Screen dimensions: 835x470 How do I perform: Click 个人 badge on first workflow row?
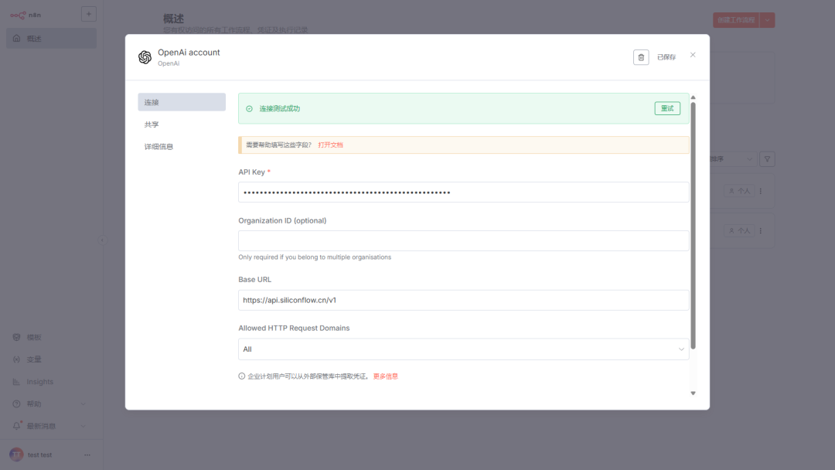739,191
